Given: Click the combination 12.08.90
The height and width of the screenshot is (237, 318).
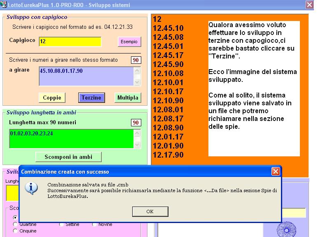Looking at the screenshot, I should tap(168, 128).
